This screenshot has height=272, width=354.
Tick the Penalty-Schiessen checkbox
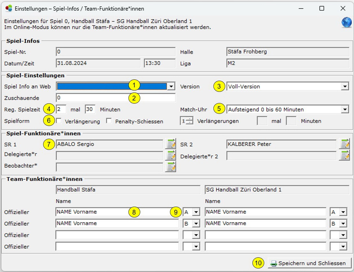click(109, 121)
